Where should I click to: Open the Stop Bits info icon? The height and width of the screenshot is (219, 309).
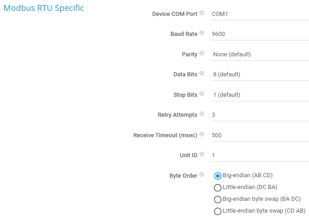pos(202,94)
